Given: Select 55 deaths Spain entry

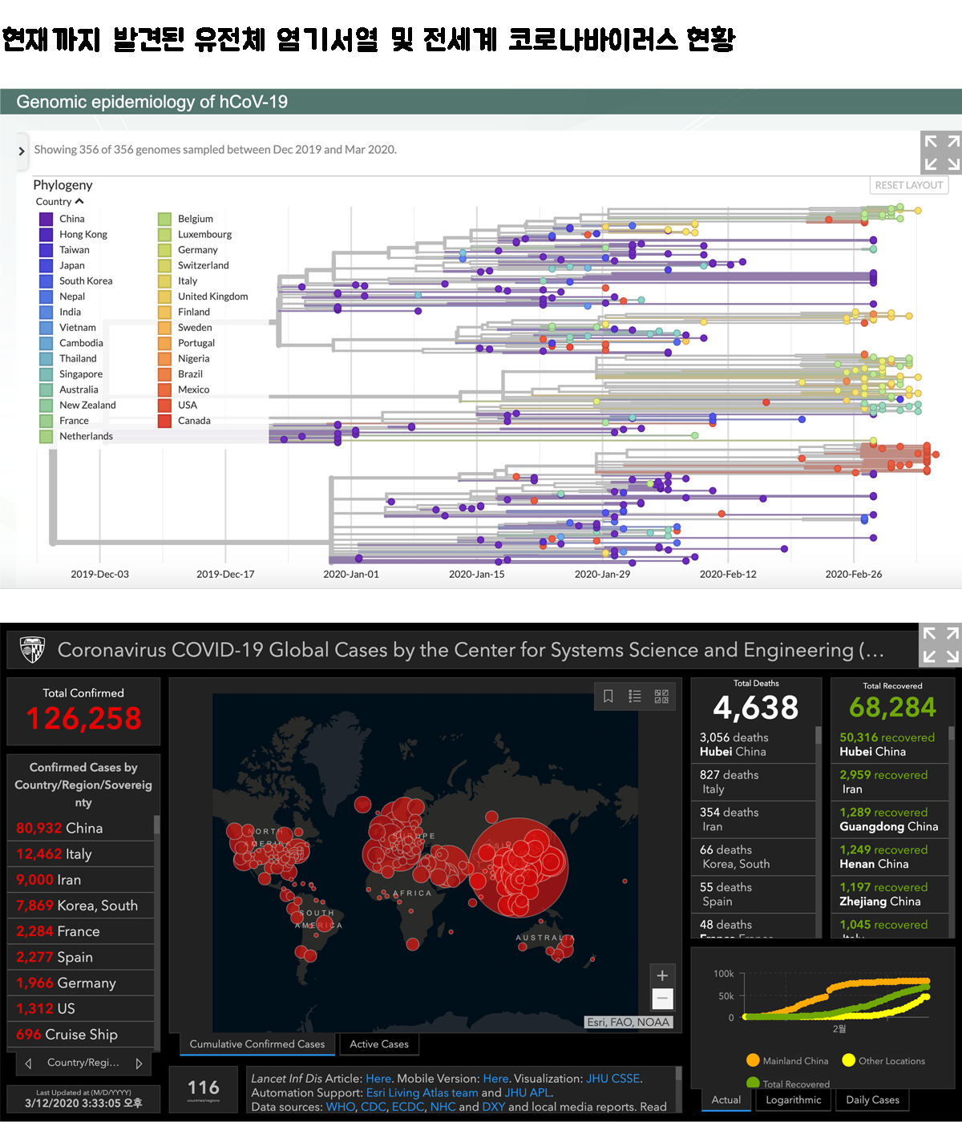Looking at the screenshot, I should pos(754,894).
